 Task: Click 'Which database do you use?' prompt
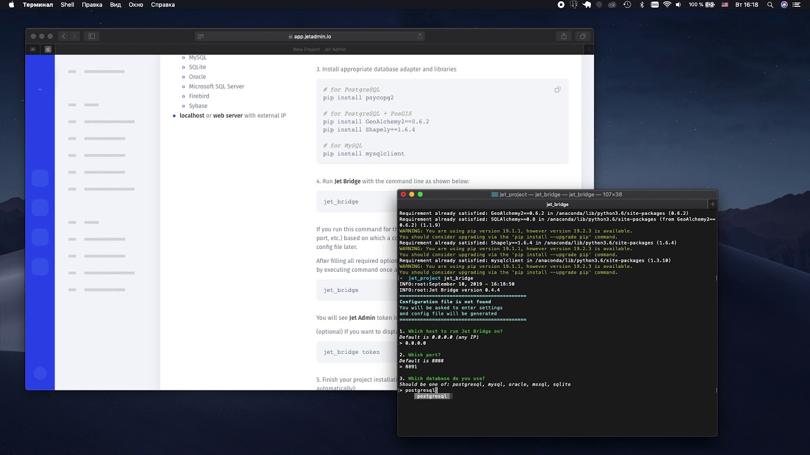446,379
